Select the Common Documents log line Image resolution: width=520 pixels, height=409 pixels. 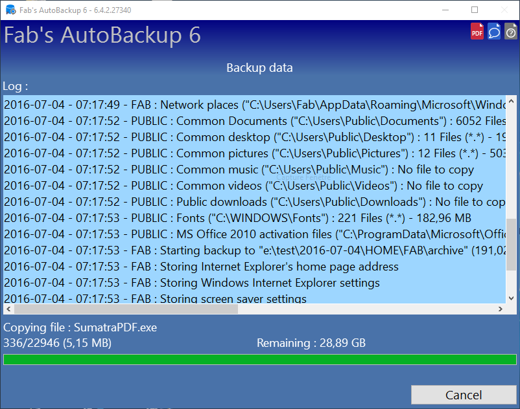255,121
